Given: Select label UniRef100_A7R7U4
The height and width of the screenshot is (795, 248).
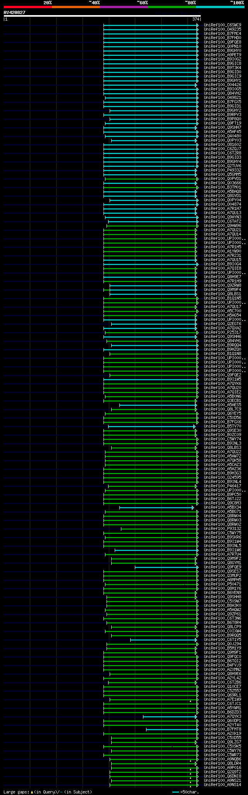Looking at the screenshot, I should 222,554.
